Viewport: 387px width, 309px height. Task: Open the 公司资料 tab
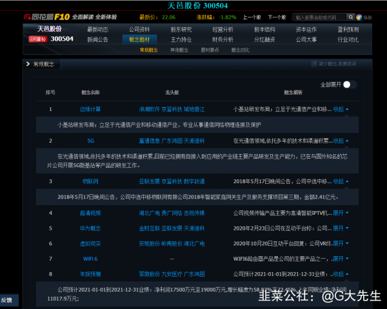click(139, 30)
